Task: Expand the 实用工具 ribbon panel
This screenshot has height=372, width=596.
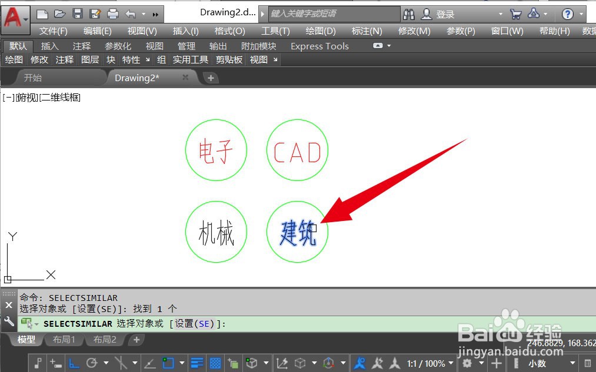Action: [x=191, y=60]
